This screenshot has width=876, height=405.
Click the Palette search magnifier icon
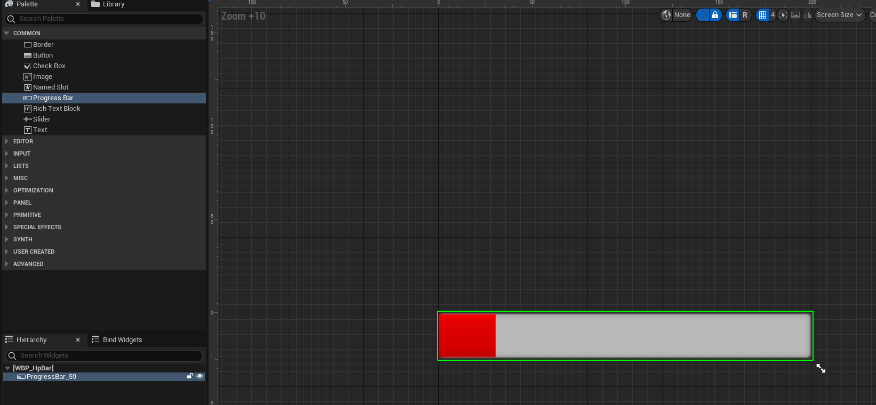point(11,19)
